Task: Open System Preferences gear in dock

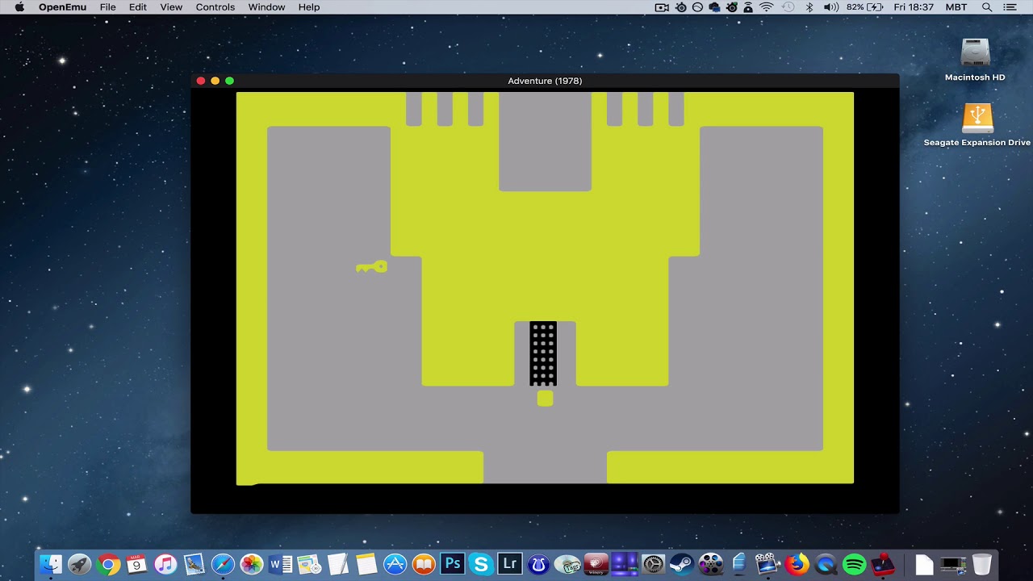Action: [x=654, y=563]
